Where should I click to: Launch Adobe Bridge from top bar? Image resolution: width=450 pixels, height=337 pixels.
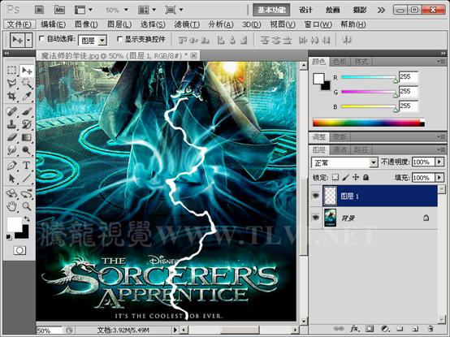coord(40,10)
